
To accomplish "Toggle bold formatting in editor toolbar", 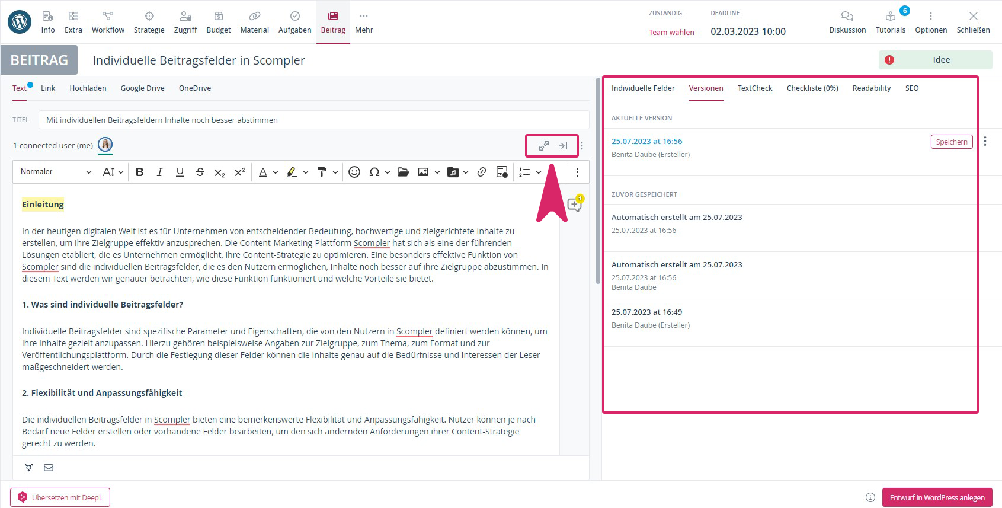I will click(x=140, y=172).
